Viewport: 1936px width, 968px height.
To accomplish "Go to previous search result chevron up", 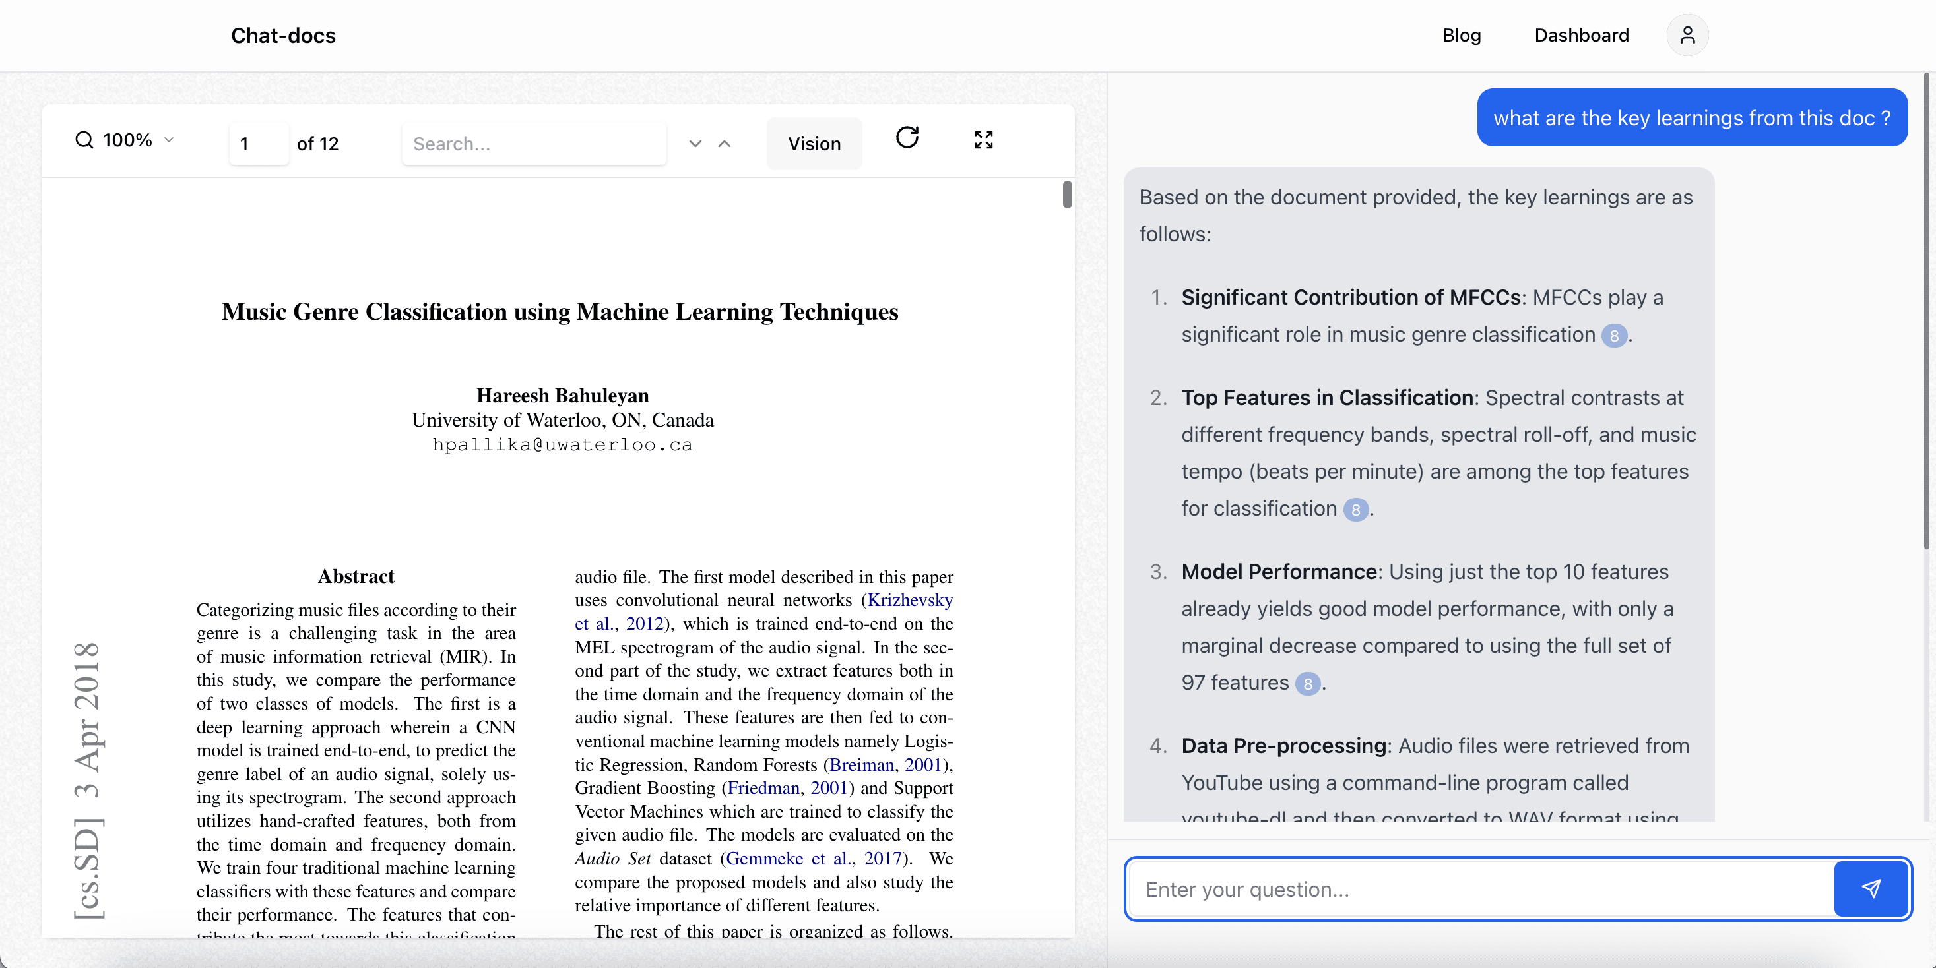I will [725, 144].
